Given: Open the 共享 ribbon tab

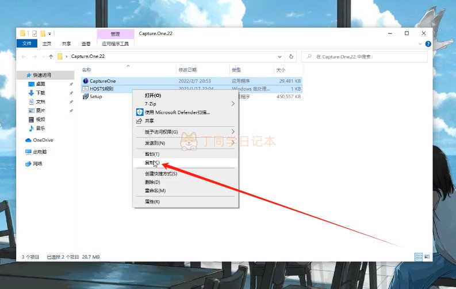Looking at the screenshot, I should (66, 44).
